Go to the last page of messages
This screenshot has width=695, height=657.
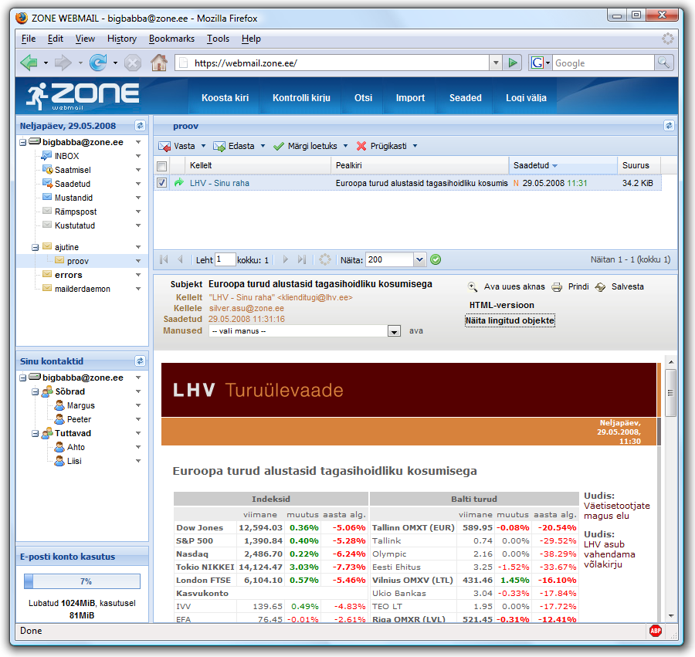pos(302,259)
